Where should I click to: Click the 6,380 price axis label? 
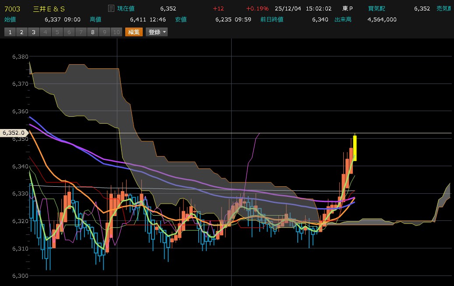[20, 56]
